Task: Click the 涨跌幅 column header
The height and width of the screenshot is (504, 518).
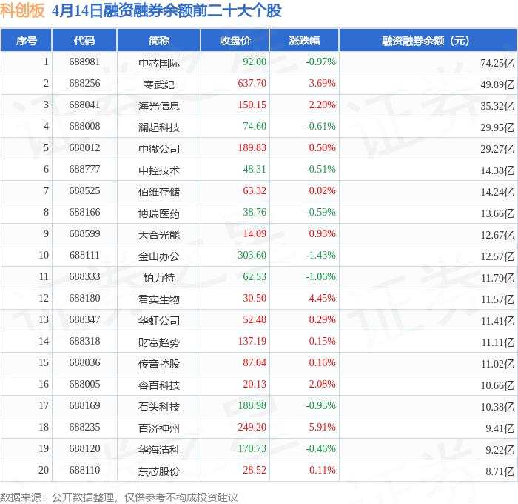Action: click(304, 40)
